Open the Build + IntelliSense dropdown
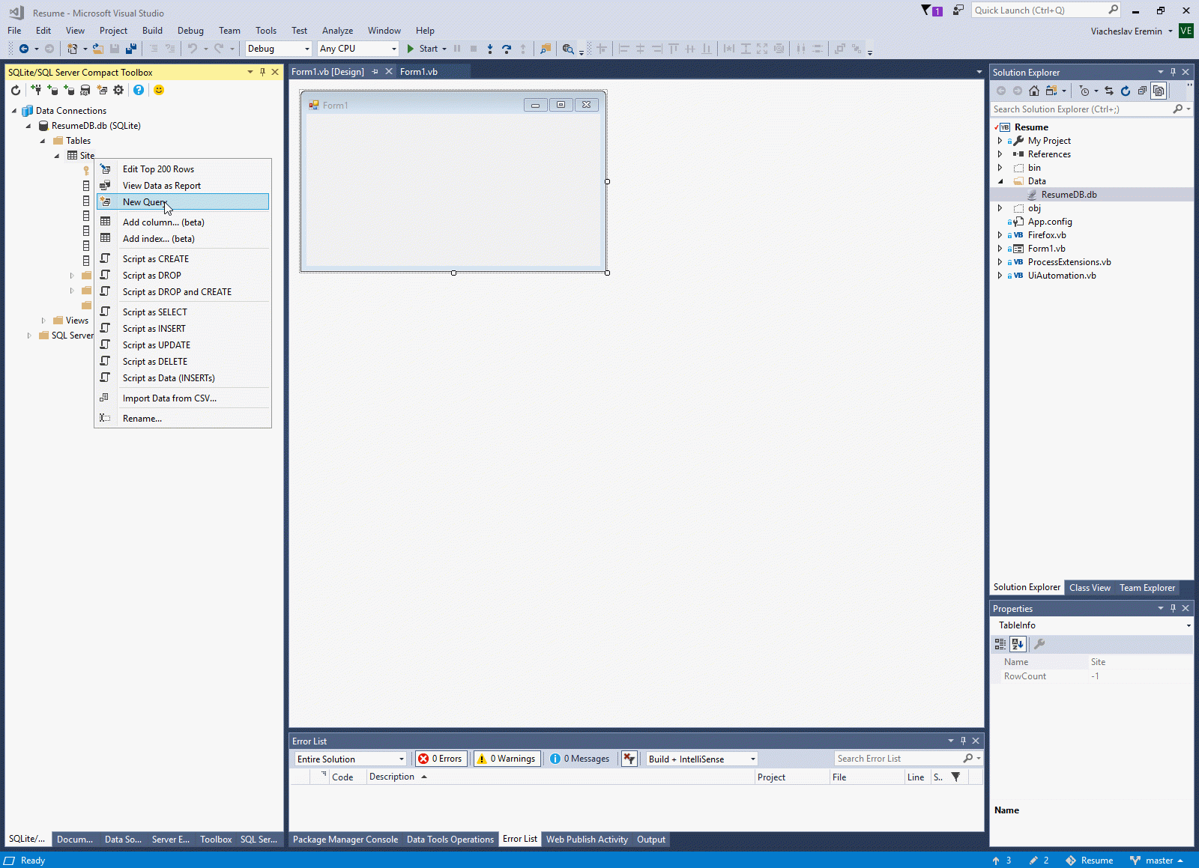1199x868 pixels. pyautogui.click(x=702, y=759)
